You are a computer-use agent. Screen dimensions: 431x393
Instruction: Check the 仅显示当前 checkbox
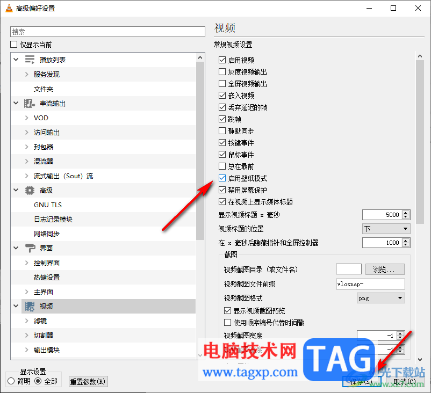[14, 44]
